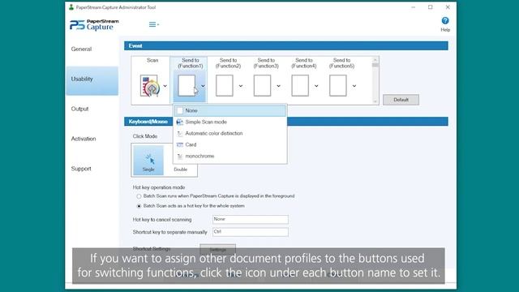Expand the Function3 dropdown arrow

pyautogui.click(x=279, y=86)
